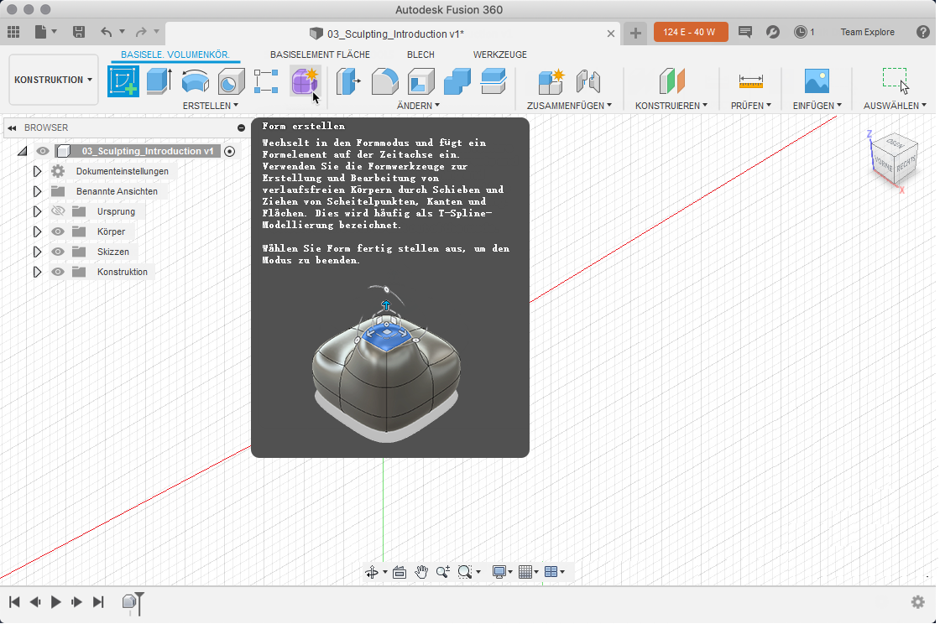Open the ERSTELLEN dropdown
940x629 pixels.
click(x=211, y=106)
